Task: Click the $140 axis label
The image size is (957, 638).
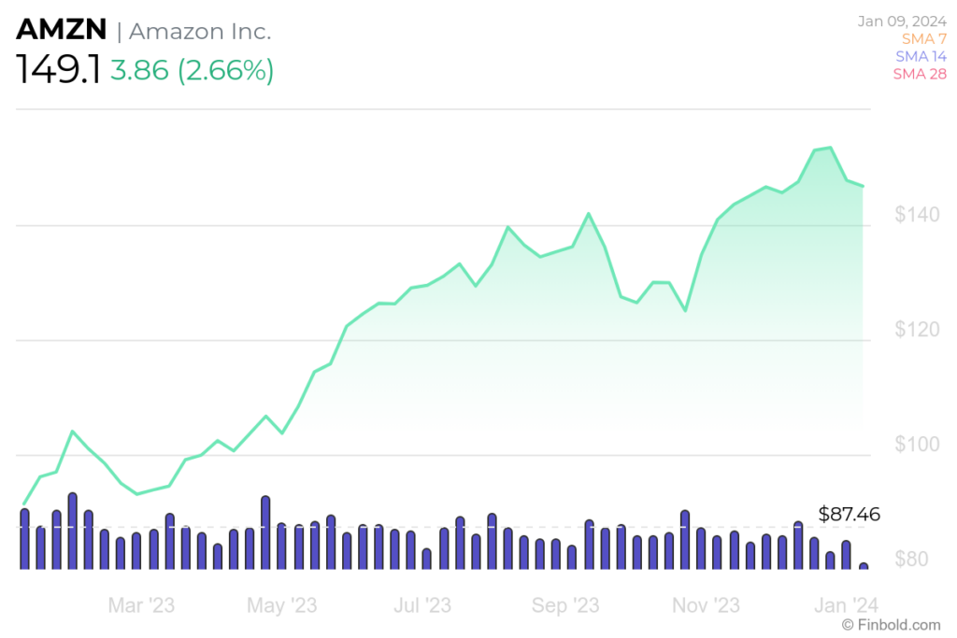Action: (x=917, y=215)
